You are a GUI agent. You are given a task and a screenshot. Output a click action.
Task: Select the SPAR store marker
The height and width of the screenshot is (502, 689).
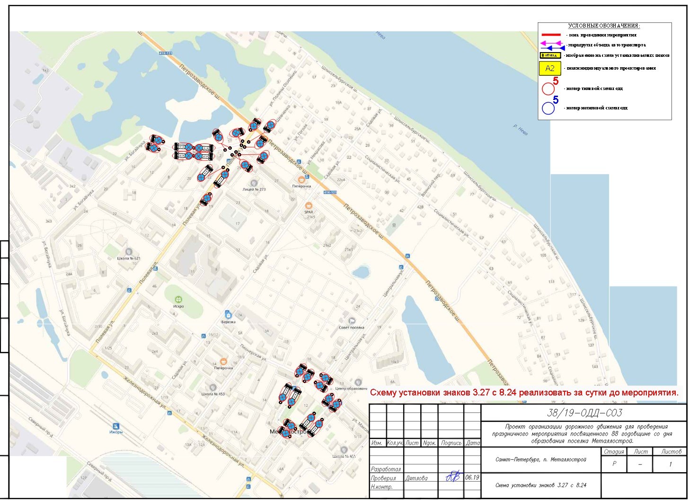(309, 205)
